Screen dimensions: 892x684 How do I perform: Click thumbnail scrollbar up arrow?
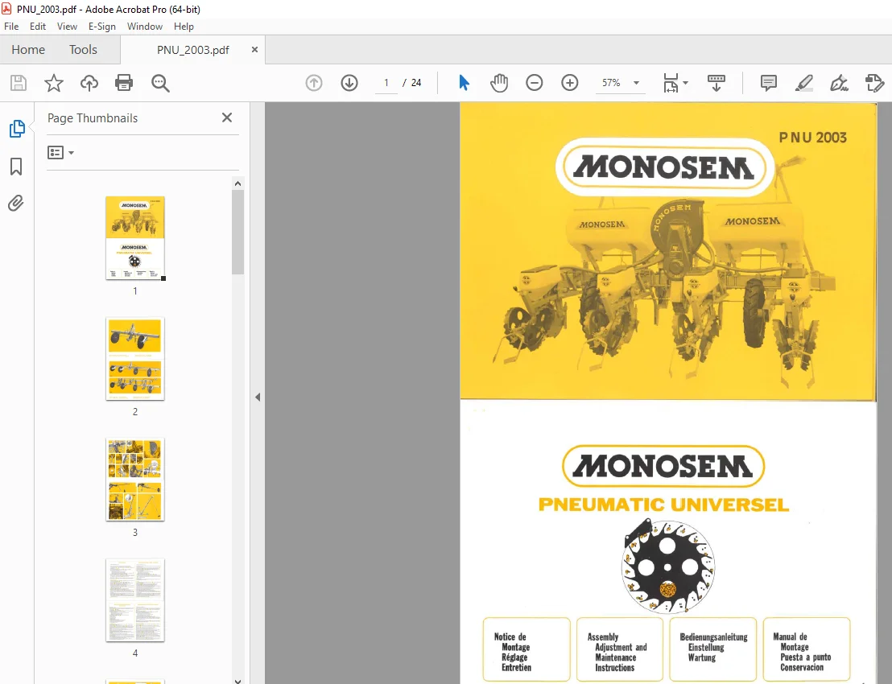coord(237,183)
